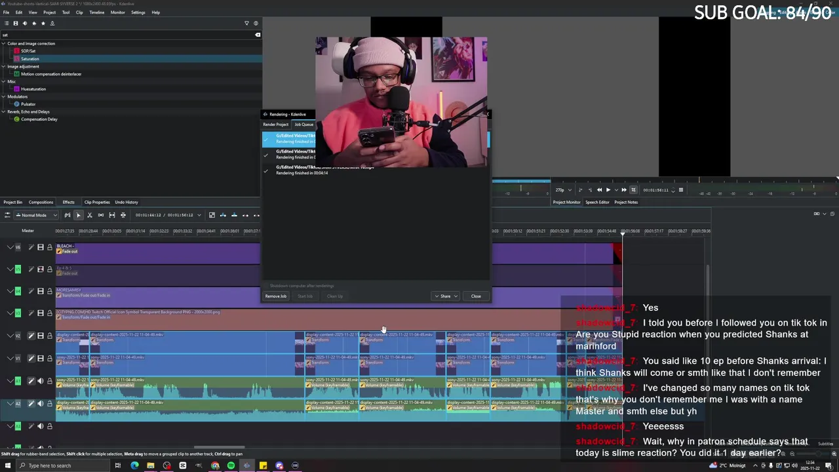Switch to the Compositions tab
The height and width of the screenshot is (472, 839).
pyautogui.click(x=41, y=202)
